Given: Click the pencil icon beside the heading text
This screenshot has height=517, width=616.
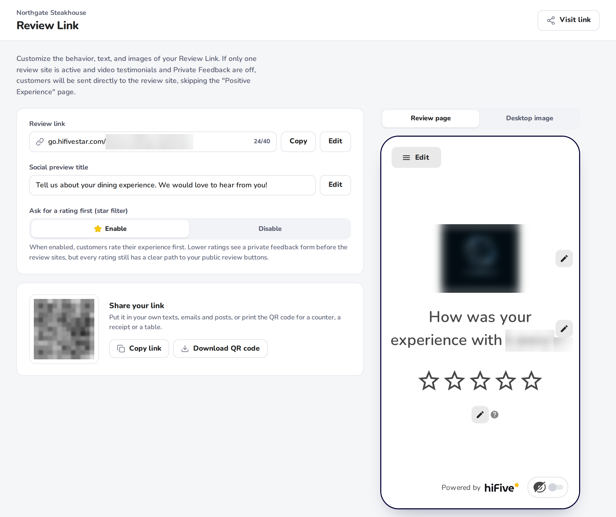Looking at the screenshot, I should coord(564,328).
